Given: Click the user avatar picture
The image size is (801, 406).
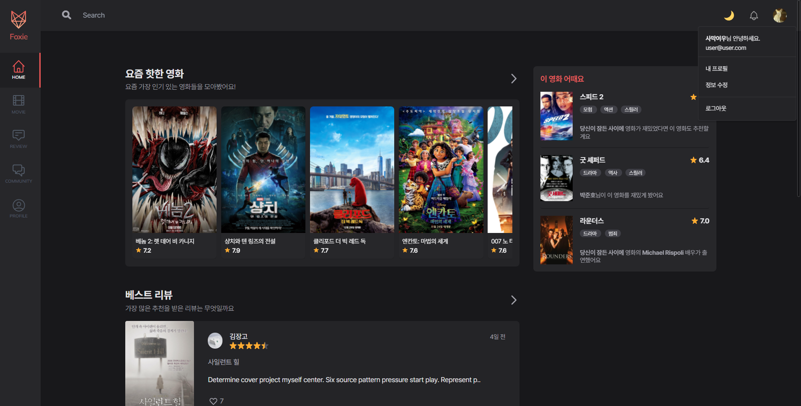Looking at the screenshot, I should (x=780, y=16).
